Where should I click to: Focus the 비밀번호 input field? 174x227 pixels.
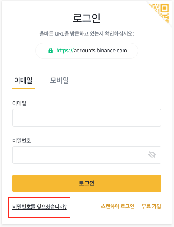click(87, 155)
